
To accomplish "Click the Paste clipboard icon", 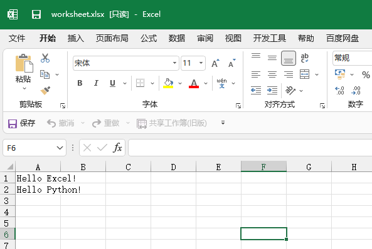I will pyautogui.click(x=24, y=63).
